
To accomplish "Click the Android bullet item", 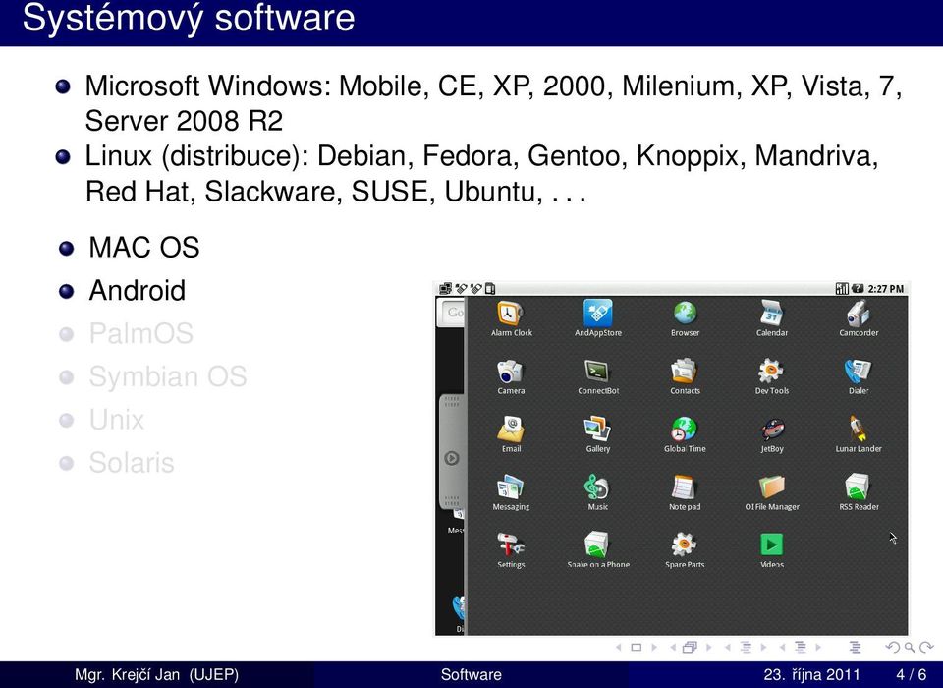I will [138, 291].
